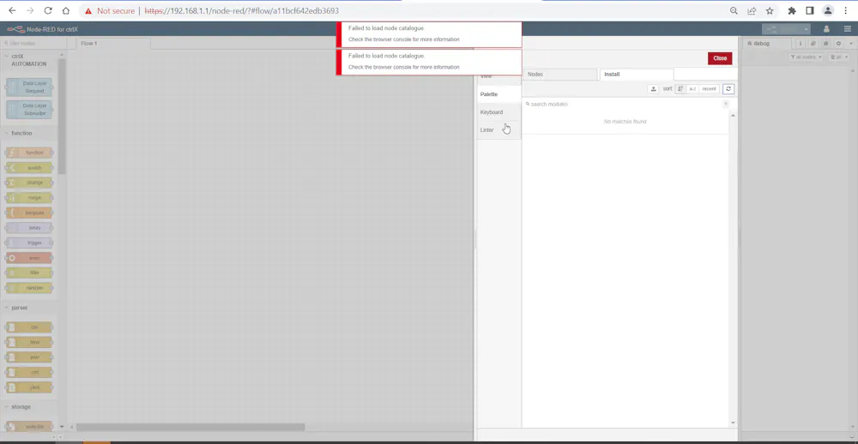Toggle a-z sort order

[692, 88]
